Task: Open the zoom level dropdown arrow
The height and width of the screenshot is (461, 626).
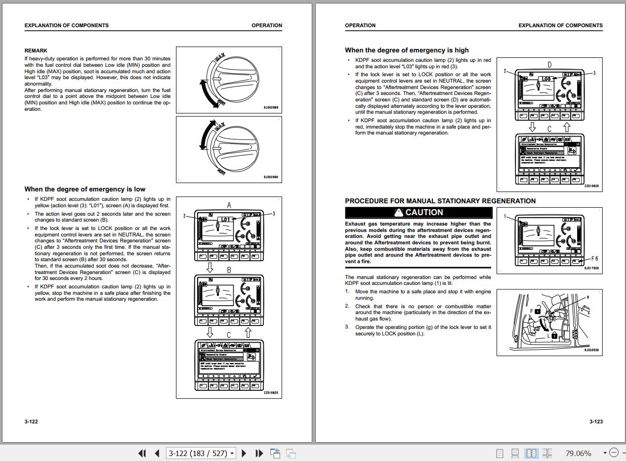Action: 605,453
